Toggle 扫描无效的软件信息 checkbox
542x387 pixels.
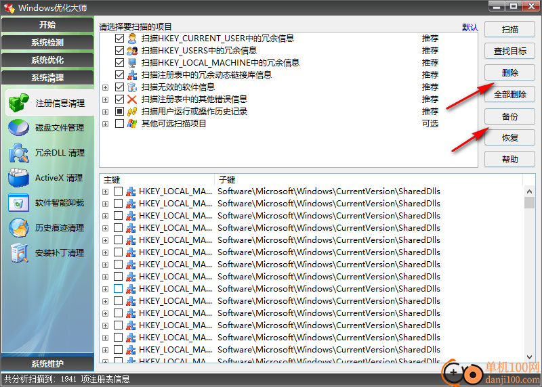(x=119, y=87)
